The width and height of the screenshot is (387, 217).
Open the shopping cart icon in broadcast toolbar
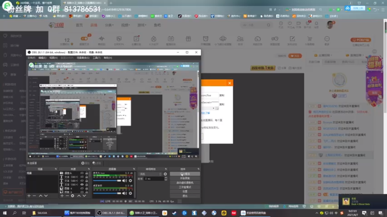click(310, 39)
